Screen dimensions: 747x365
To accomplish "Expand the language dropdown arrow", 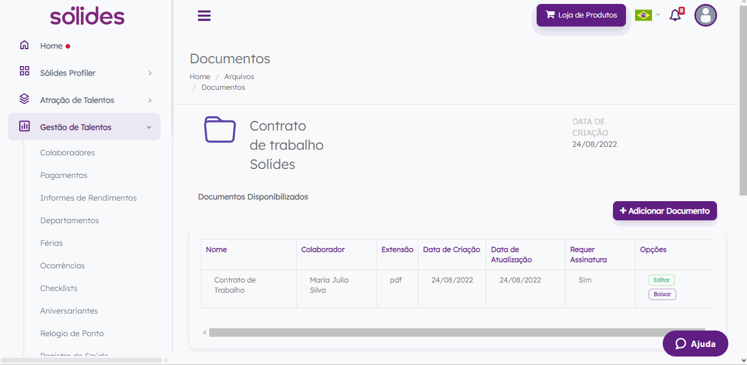I will (x=658, y=15).
